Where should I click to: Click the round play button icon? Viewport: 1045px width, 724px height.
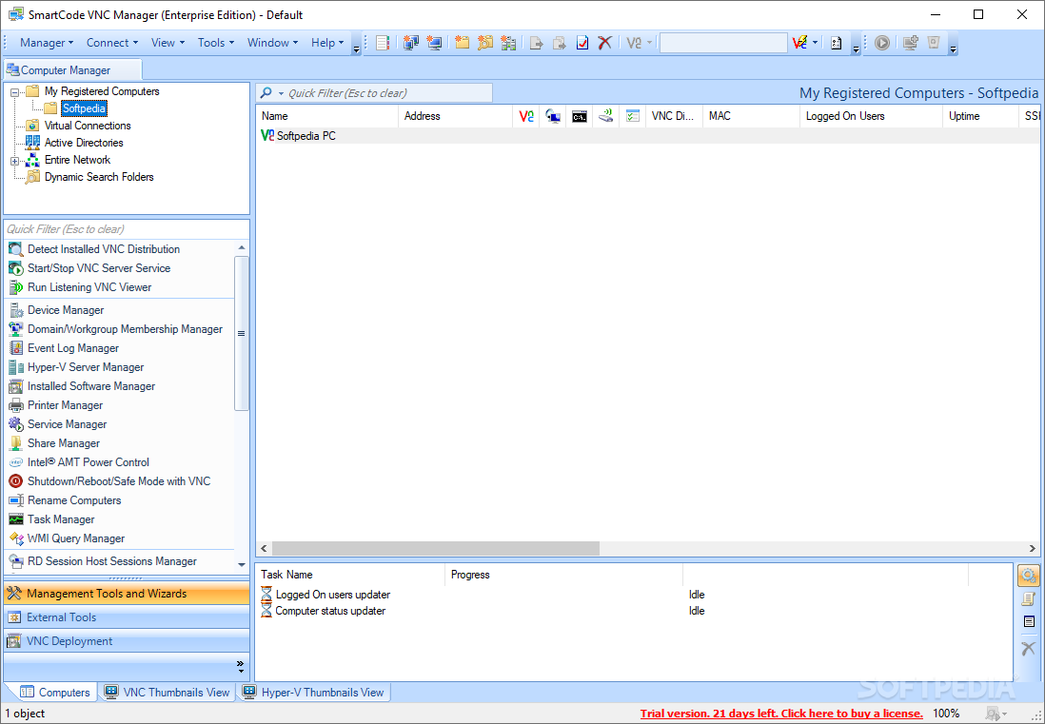pos(882,43)
